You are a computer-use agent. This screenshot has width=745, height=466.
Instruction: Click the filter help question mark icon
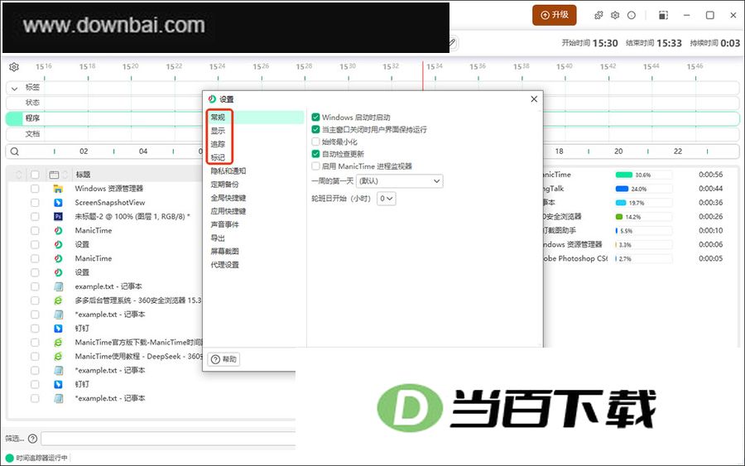tap(33, 439)
